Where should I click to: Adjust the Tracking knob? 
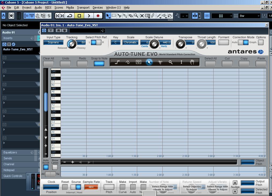tap(71, 44)
